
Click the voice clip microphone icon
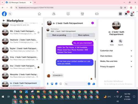(x=48, y=84)
